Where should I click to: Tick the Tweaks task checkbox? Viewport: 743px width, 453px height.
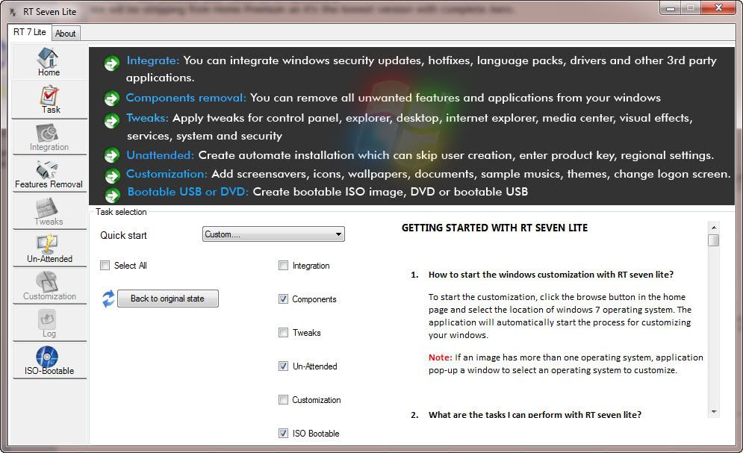pyautogui.click(x=283, y=333)
